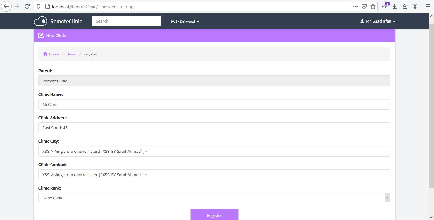
Task: Open the Clinic Rank select box
Action: pos(214,198)
